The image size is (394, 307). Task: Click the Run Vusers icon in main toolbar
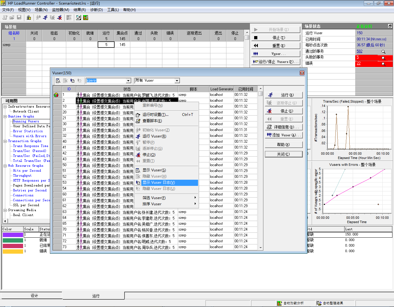coord(45,18)
